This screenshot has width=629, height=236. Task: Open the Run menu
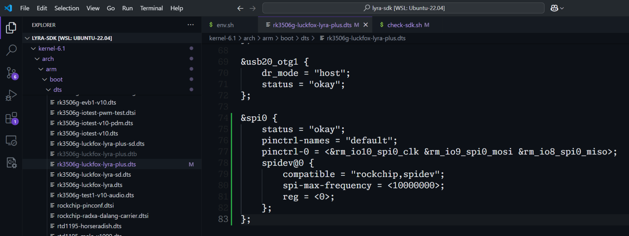(x=127, y=8)
